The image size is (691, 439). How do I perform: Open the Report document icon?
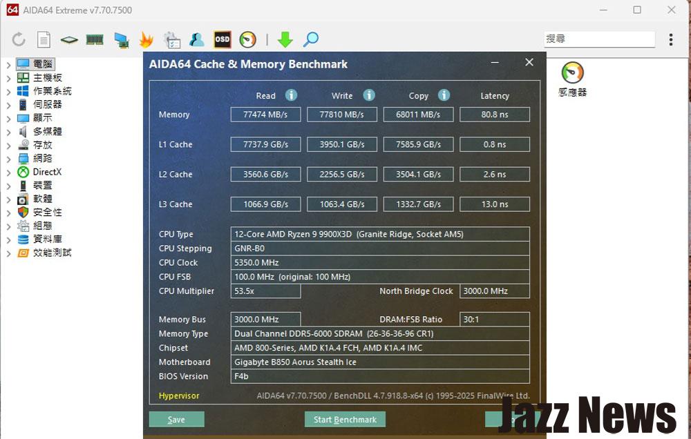[x=44, y=39]
